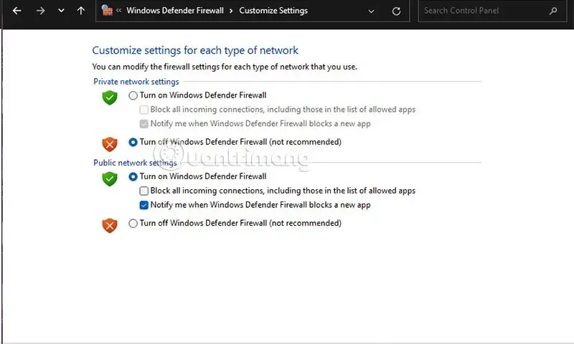Image resolution: width=574 pixels, height=344 pixels.
Task: Open the Windows Defender Firewall breadcrumb
Action: (175, 11)
